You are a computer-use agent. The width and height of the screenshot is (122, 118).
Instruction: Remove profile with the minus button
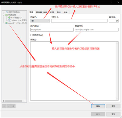[x=9, y=106]
